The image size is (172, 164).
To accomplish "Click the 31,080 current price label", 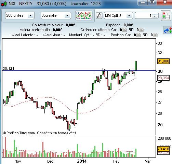I will pyautogui.click(x=163, y=61).
